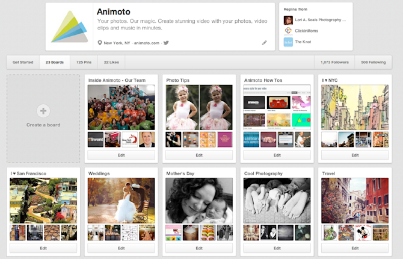Click the Repins from heading
The image size is (403, 259).
(295, 9)
